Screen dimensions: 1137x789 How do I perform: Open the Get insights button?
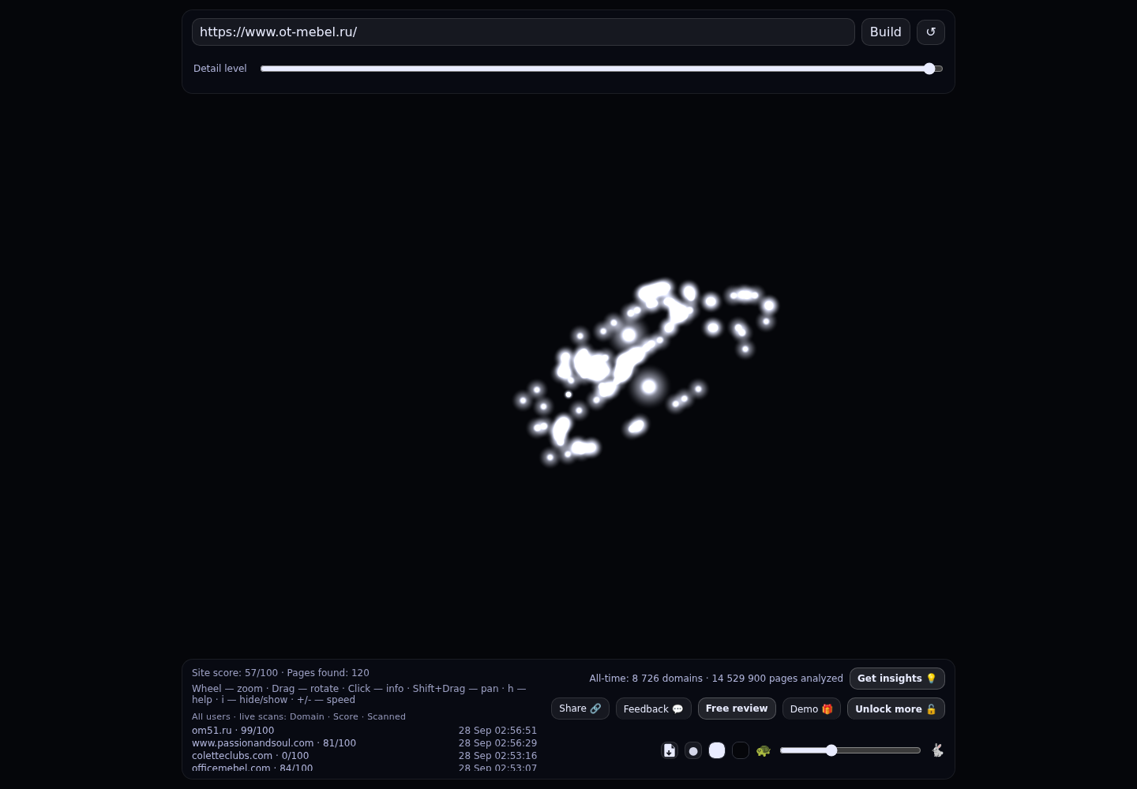point(897,679)
